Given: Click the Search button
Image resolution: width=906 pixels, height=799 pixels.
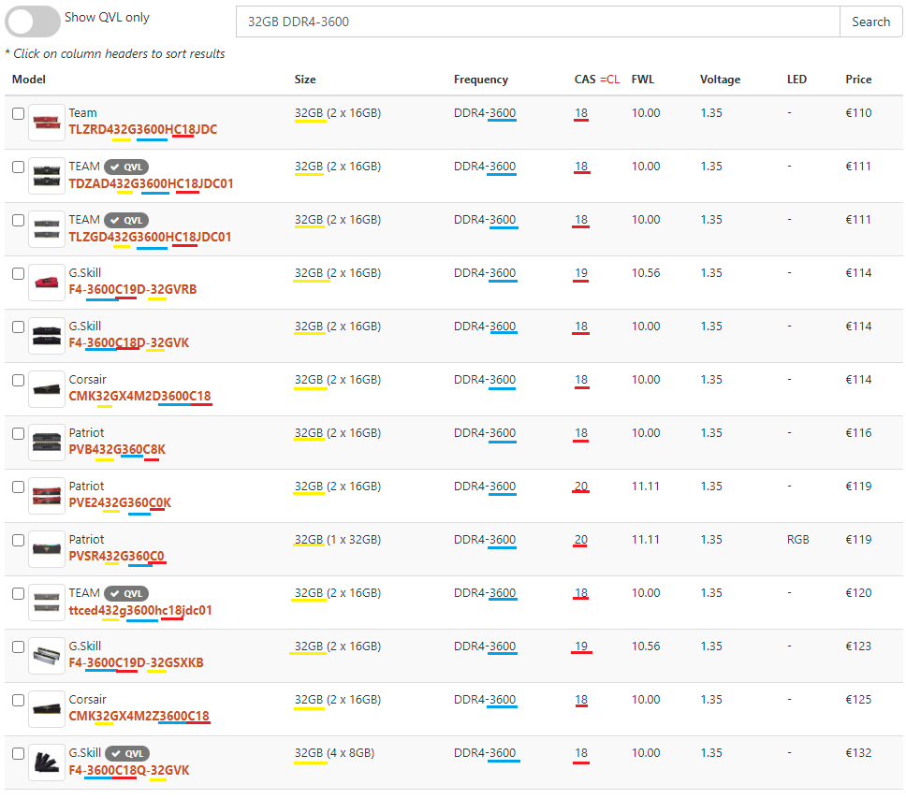Looking at the screenshot, I should pos(870,22).
